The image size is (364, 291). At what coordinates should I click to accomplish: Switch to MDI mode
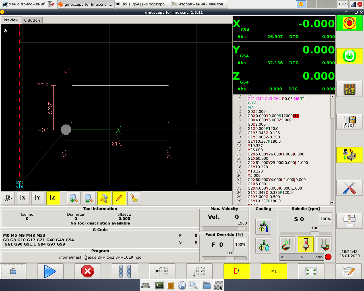point(349,122)
